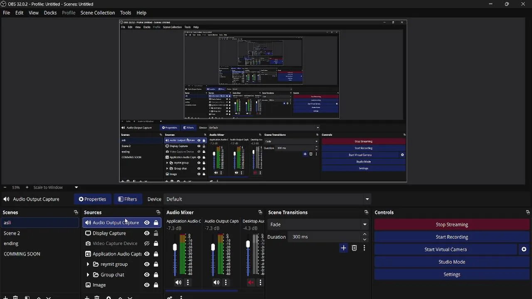This screenshot has width=532, height=299.
Task: Increase transition duration with up arrow
Action: coord(365,234)
